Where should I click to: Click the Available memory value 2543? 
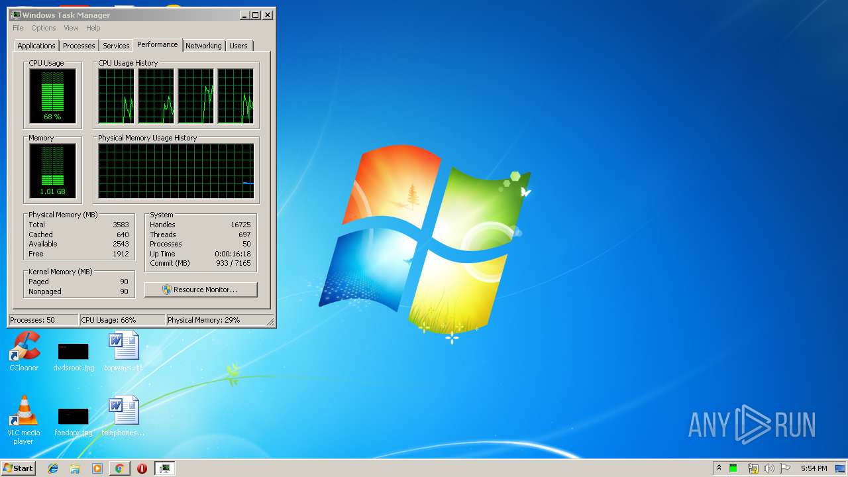pyautogui.click(x=121, y=244)
